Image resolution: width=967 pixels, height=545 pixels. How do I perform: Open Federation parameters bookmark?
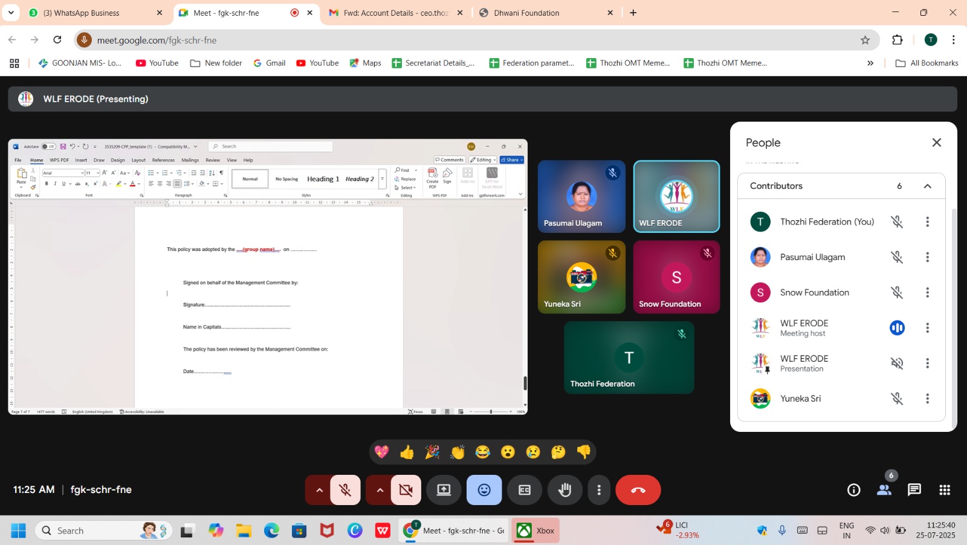coord(532,63)
